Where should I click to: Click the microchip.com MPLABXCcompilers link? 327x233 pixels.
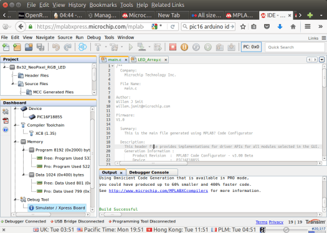coord(158,191)
